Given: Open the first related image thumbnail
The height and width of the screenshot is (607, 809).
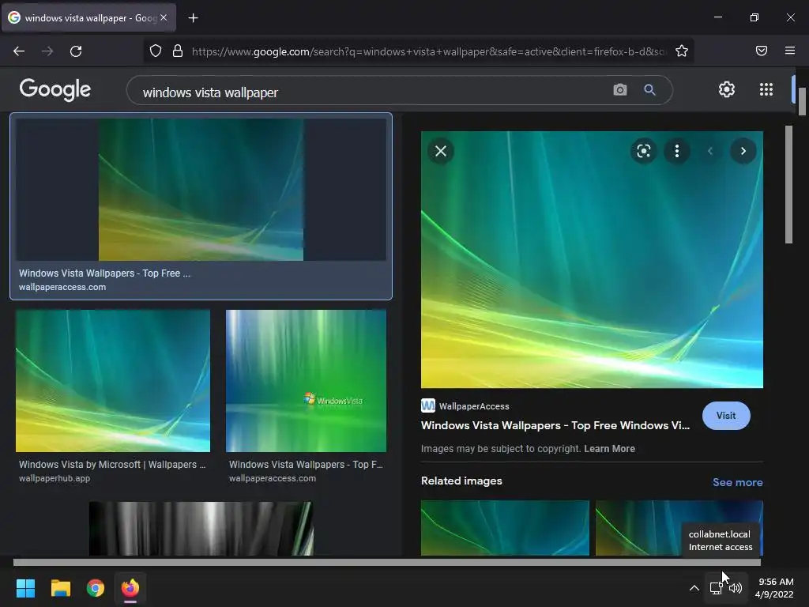Looking at the screenshot, I should (x=505, y=527).
